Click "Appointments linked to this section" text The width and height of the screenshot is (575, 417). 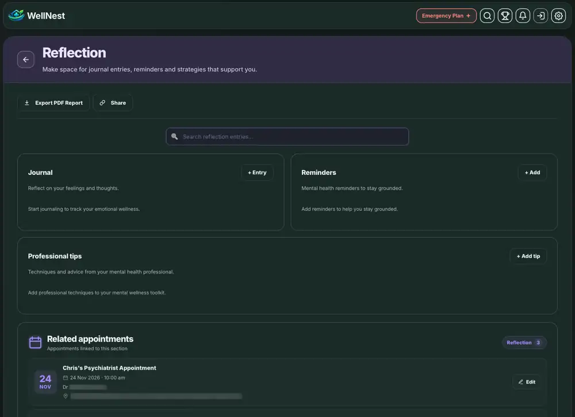pyautogui.click(x=87, y=349)
